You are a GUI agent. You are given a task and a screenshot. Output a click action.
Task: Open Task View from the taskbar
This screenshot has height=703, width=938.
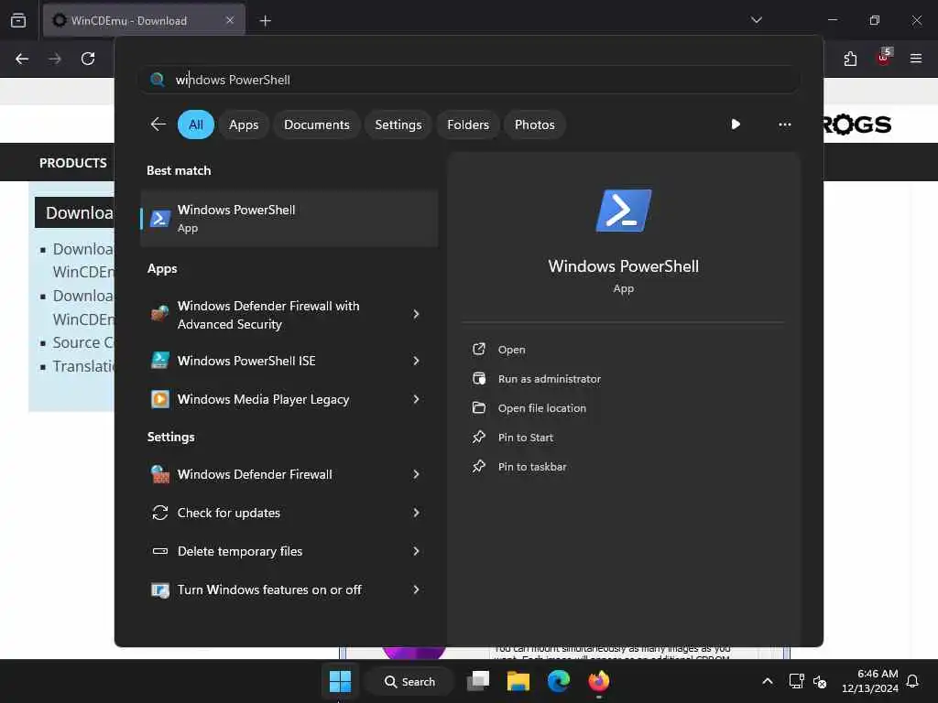pyautogui.click(x=478, y=681)
